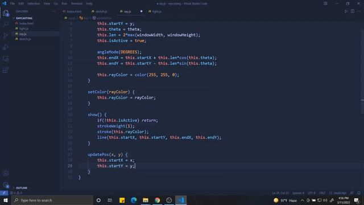Change end of line sequence CRLF
Viewport: 364px width, 205px height.
coord(322,193)
